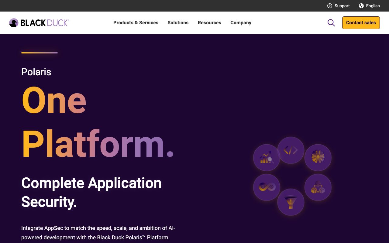Image resolution: width=389 pixels, height=243 pixels.
Task: Click the globe language icon
Action: pyautogui.click(x=361, y=6)
